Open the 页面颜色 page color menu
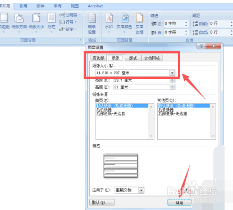 (x=124, y=23)
